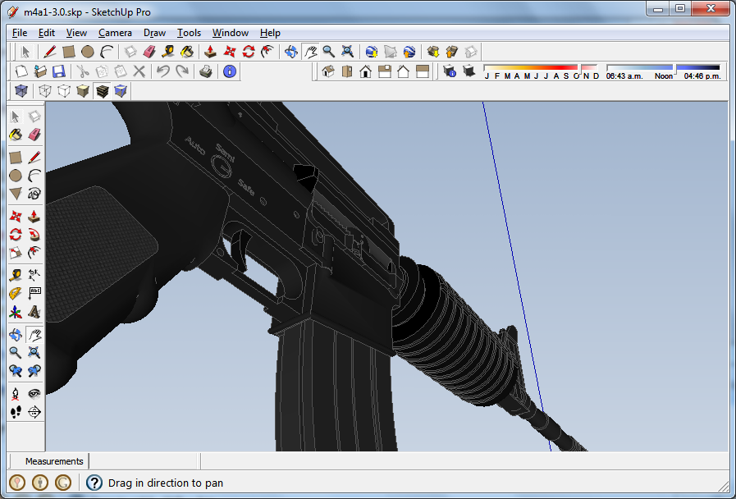
Task: Click the Get Models icon with yellow down arrow
Action: [433, 52]
